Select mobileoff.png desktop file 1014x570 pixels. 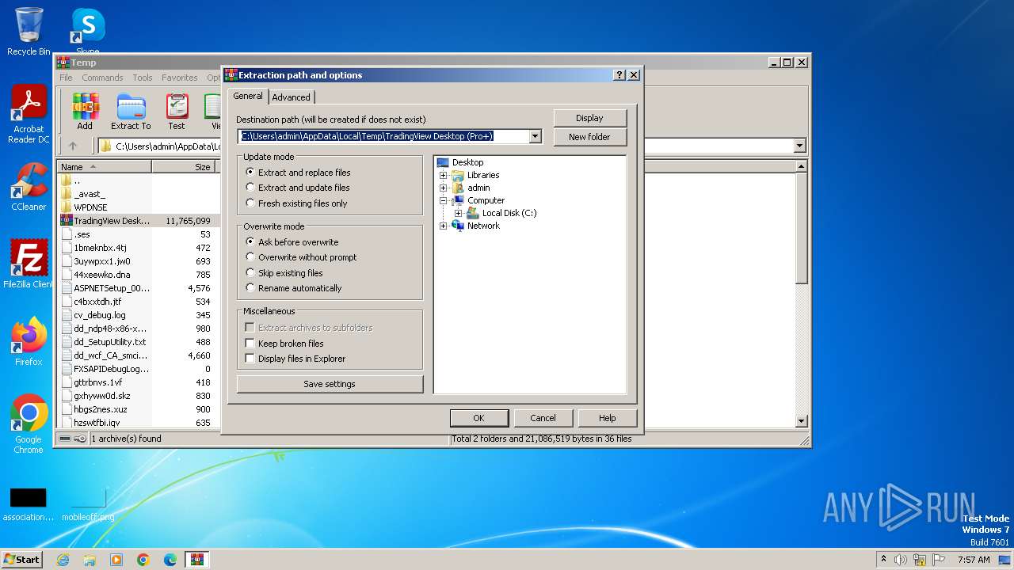[x=88, y=505]
